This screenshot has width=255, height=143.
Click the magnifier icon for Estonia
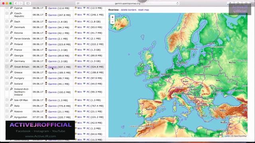pyautogui.click(x=11, y=33)
